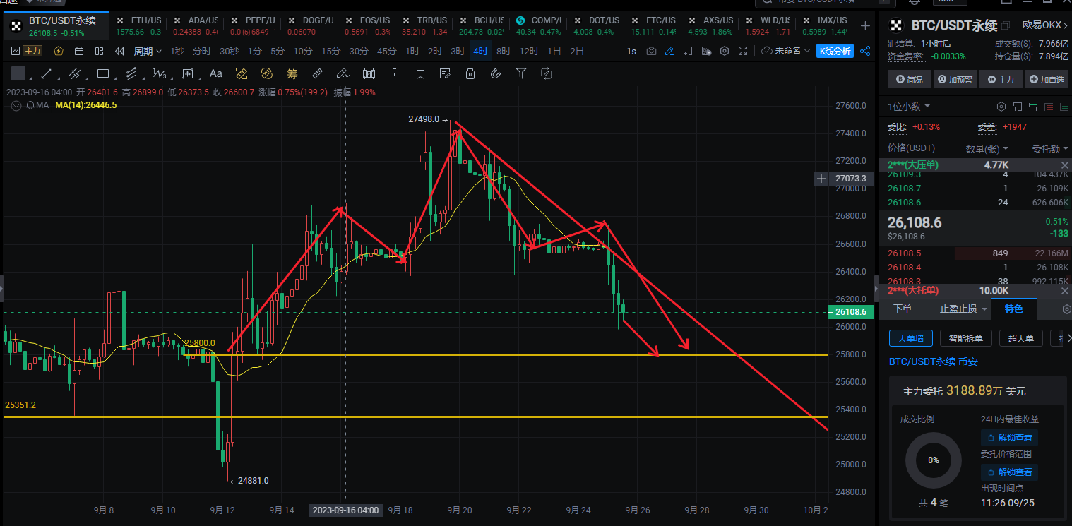This screenshot has width=1072, height=526.
Task: Enter fullscreen chart mode
Action: (743, 51)
